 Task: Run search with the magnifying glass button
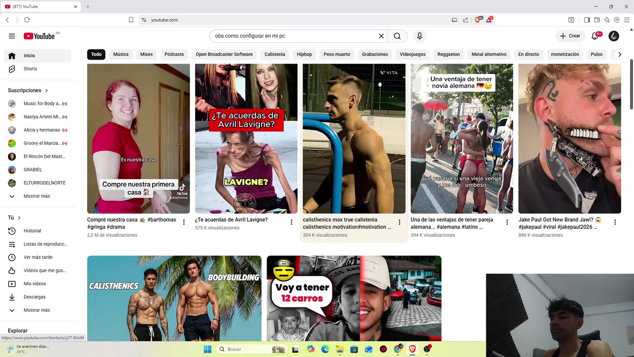[397, 36]
